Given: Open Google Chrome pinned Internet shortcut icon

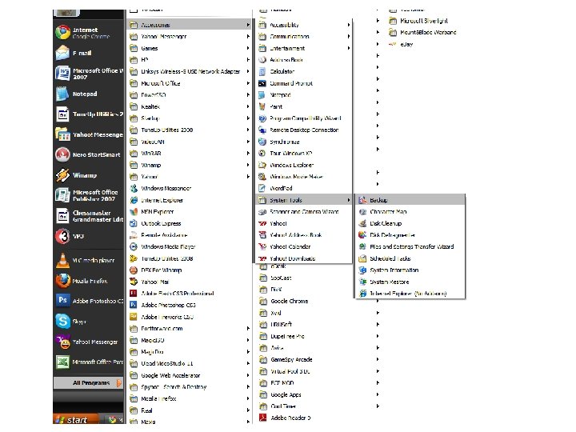Looking at the screenshot, I should (63, 32).
